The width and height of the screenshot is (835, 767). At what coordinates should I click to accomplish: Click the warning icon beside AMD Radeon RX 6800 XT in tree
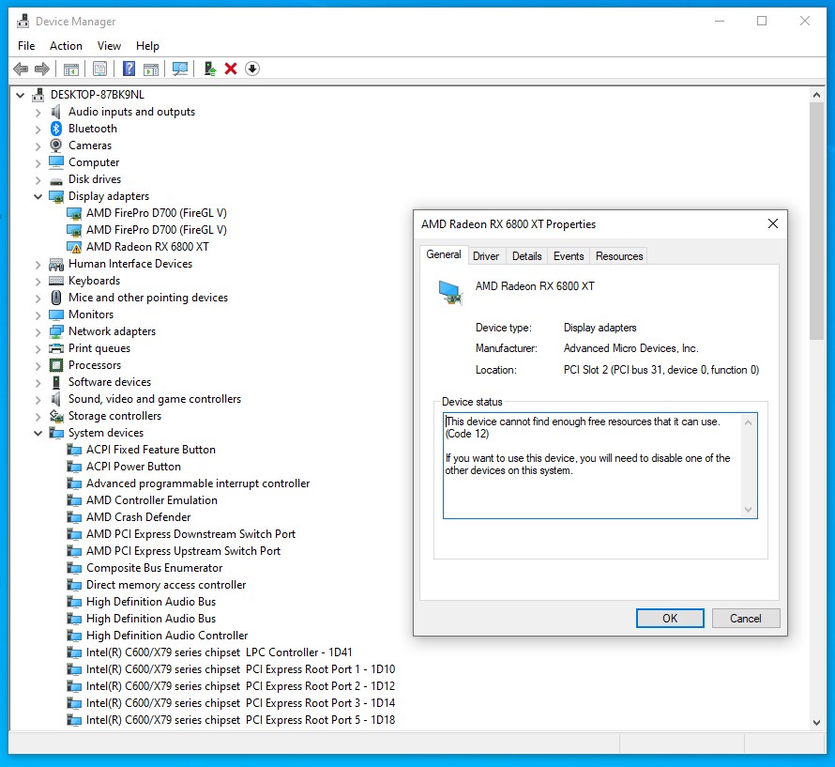74,247
